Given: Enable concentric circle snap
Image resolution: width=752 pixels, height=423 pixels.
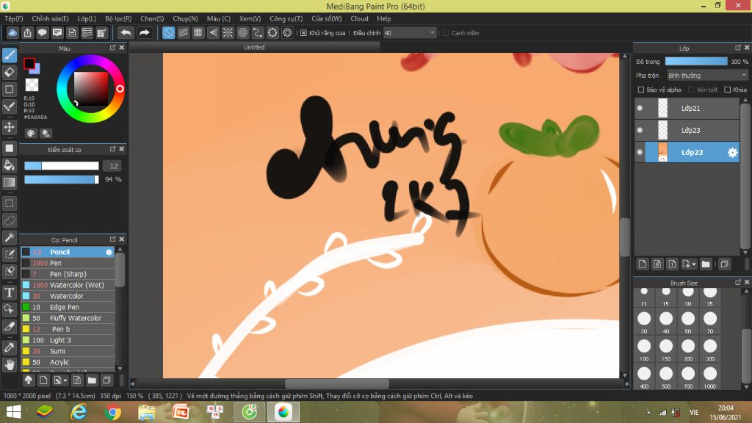Looking at the screenshot, I should tap(242, 32).
